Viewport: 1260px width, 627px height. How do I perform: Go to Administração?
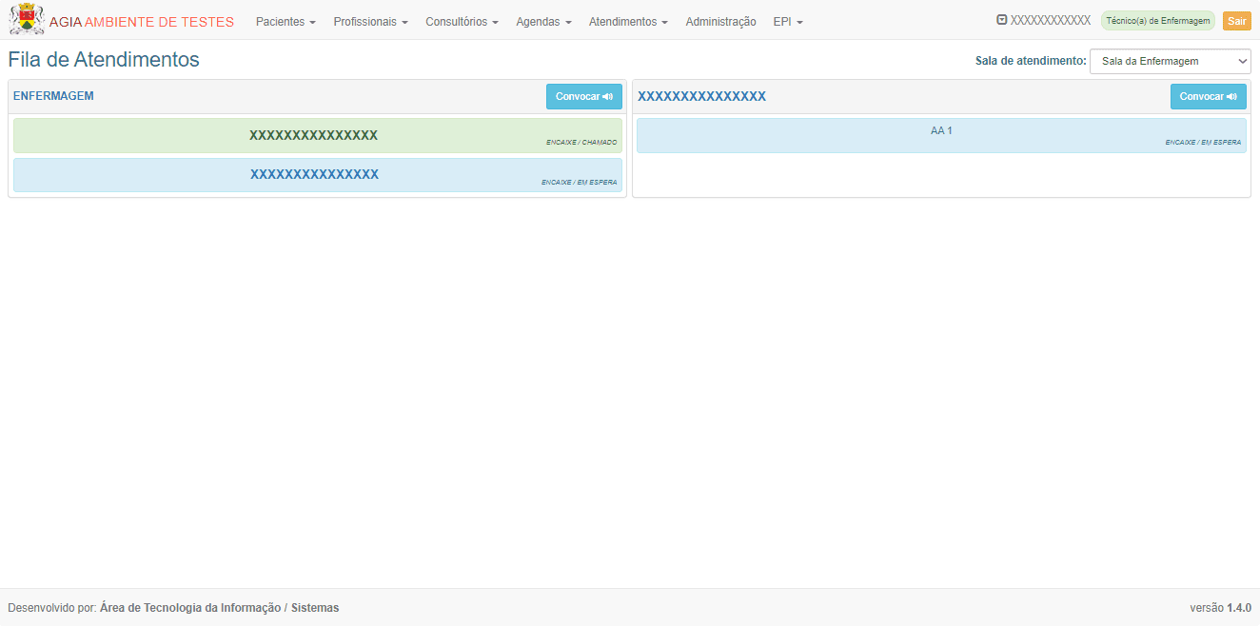pyautogui.click(x=720, y=22)
